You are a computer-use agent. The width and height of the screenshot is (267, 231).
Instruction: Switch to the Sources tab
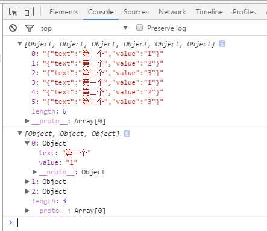point(136,12)
